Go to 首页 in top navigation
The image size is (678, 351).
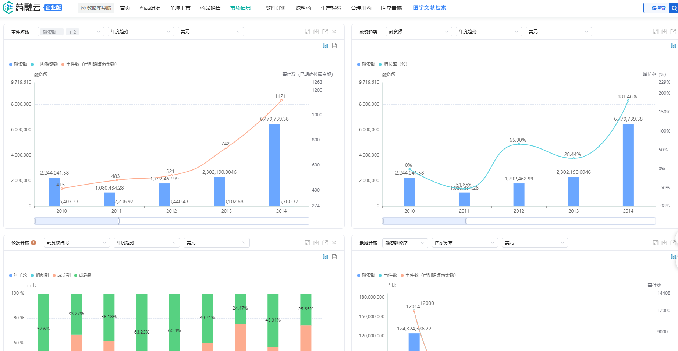pyautogui.click(x=125, y=8)
